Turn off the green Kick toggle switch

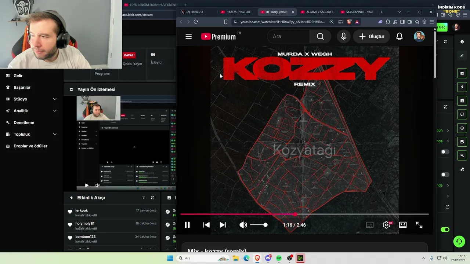pyautogui.click(x=445, y=230)
